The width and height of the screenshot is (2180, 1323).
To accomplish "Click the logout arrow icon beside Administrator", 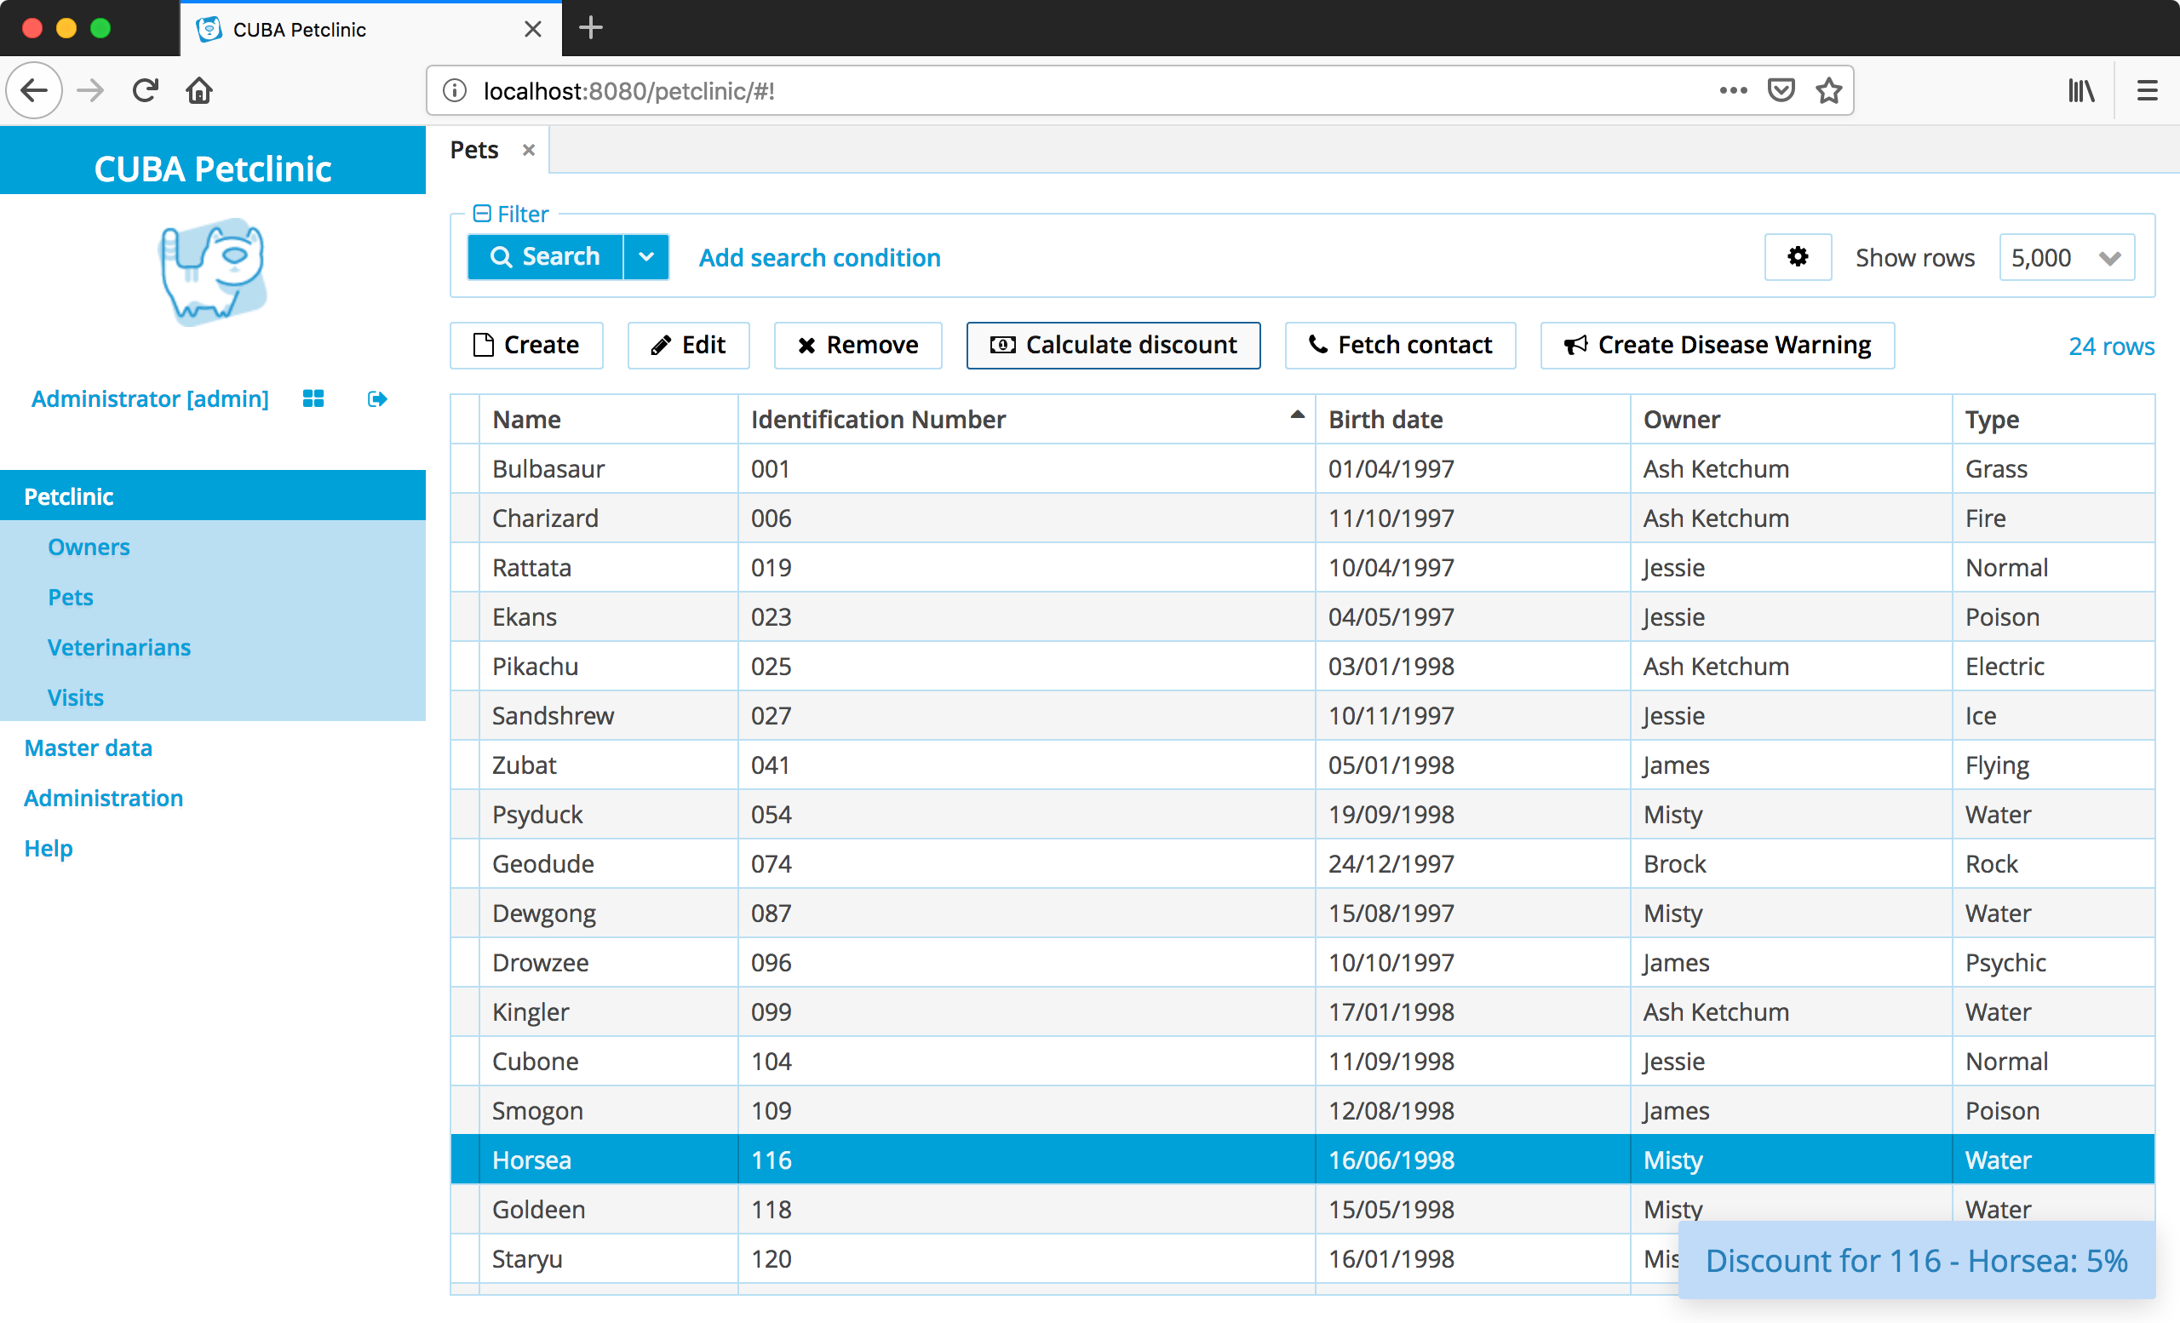I will pos(377,398).
